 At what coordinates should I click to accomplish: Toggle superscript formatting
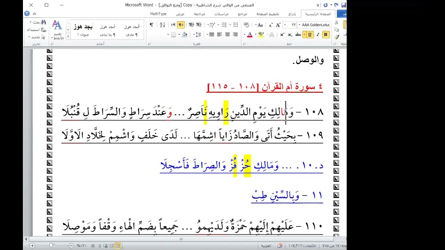tap(282, 34)
